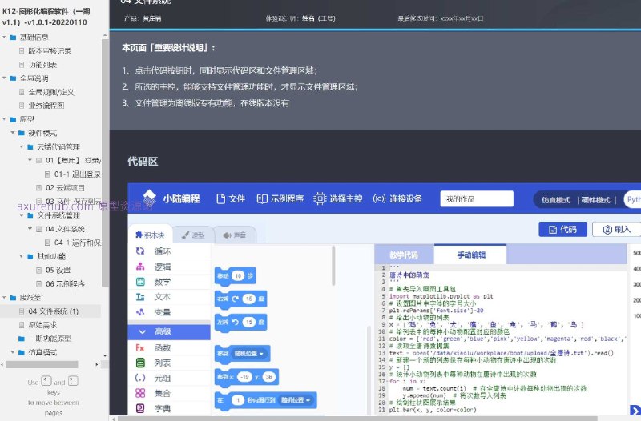Click the 我的作品 project name field
641x421 pixels.
pyautogui.click(x=477, y=198)
